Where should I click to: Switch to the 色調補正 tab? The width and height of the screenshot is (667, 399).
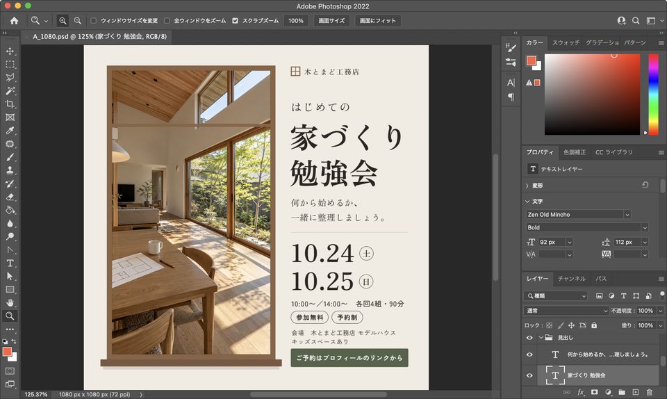(575, 152)
